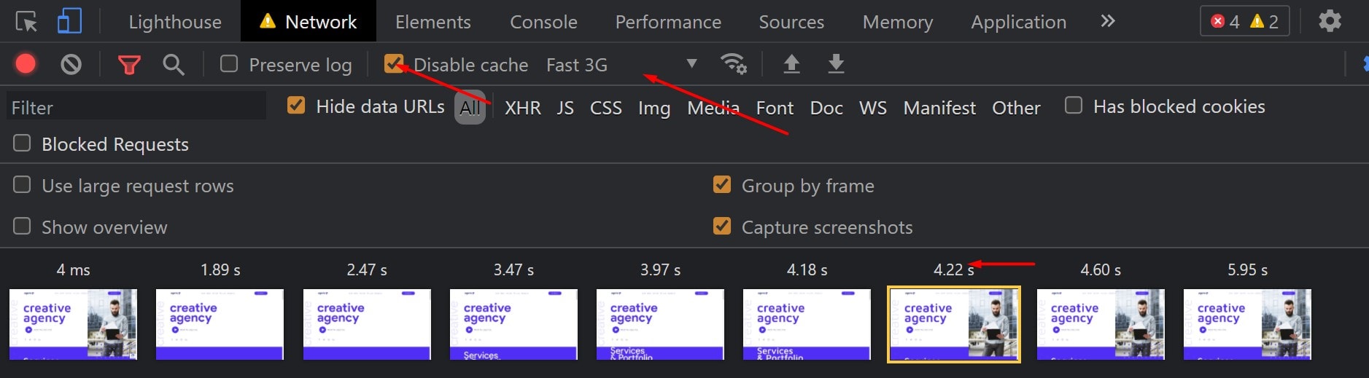Filter requests by XHR

point(523,108)
